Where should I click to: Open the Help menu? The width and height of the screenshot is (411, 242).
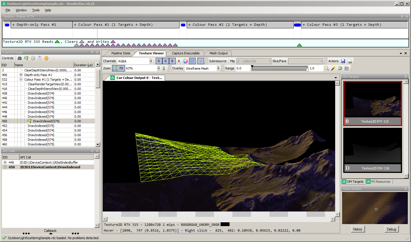click(x=48, y=10)
